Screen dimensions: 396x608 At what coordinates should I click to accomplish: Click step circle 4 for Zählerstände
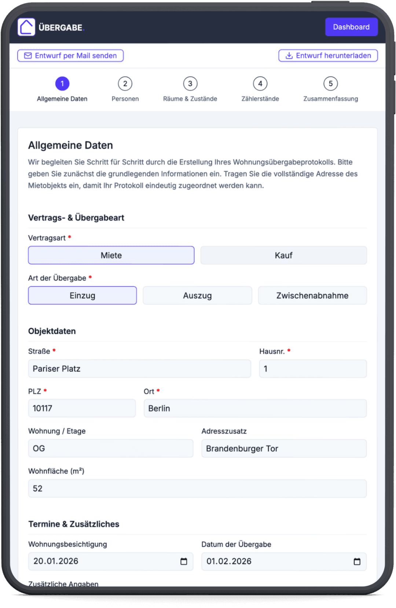pyautogui.click(x=260, y=84)
